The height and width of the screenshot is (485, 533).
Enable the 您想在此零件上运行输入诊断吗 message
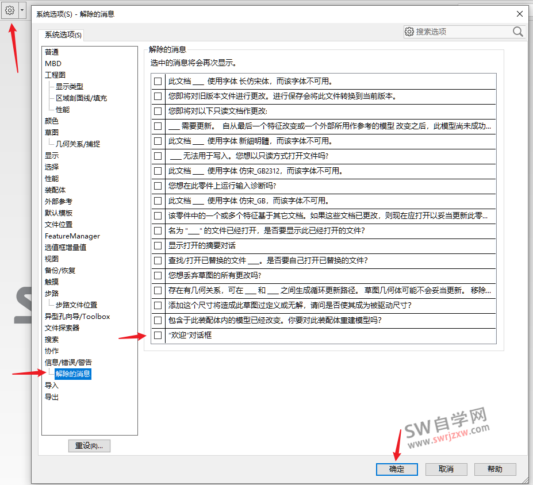[158, 186]
